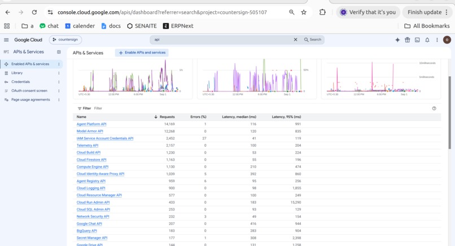Open the Chrome three-dot menu
The image size is (455, 246).
pos(447,12)
